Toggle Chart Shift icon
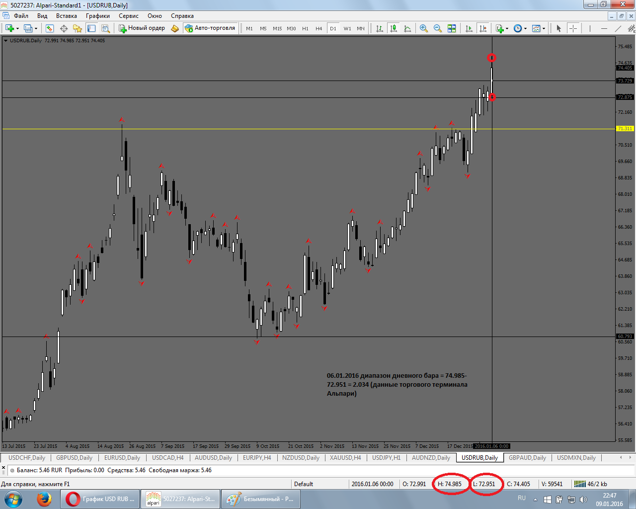The height and width of the screenshot is (509, 636). [x=482, y=28]
